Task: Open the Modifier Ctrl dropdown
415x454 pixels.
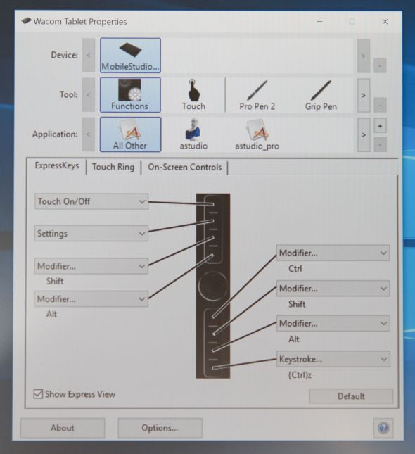Action: point(333,253)
